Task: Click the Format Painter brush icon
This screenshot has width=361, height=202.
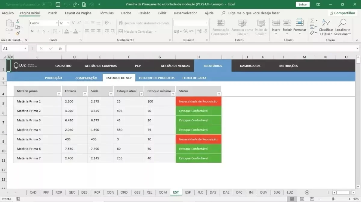Action: [17, 34]
